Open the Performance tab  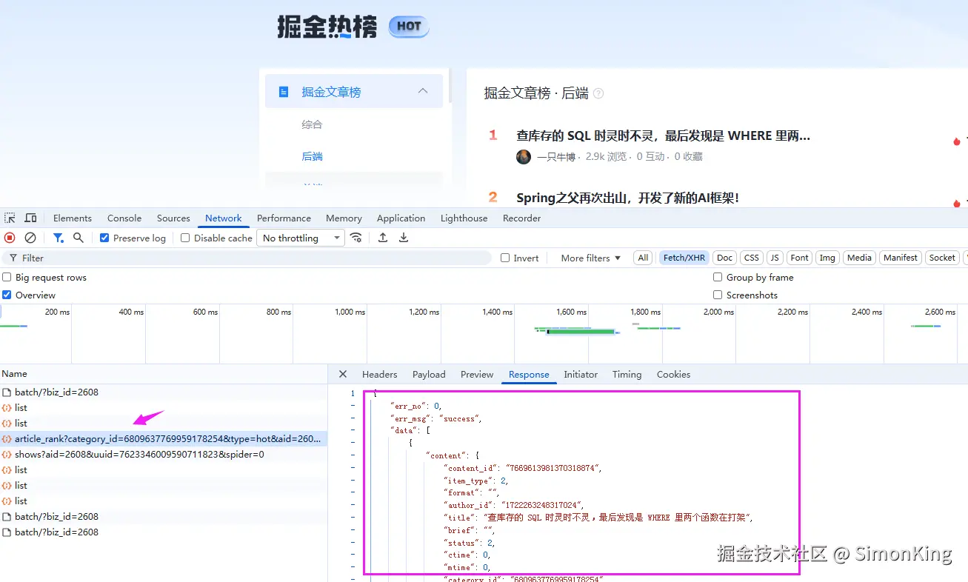pyautogui.click(x=284, y=218)
